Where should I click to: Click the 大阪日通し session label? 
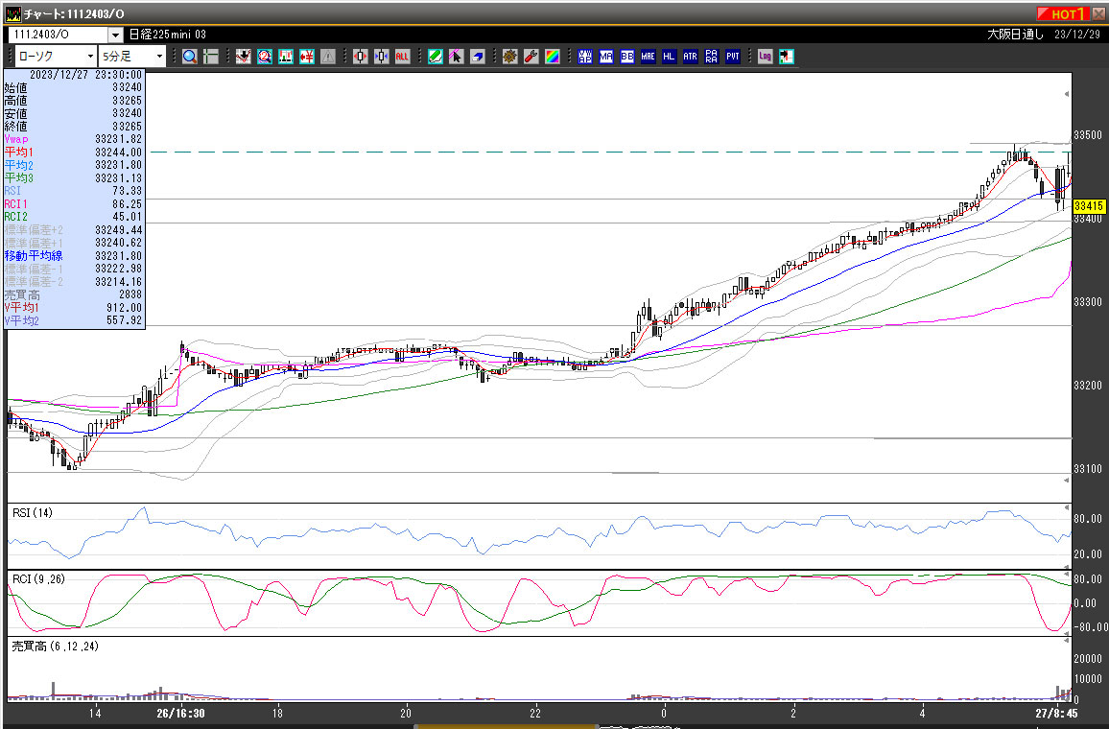(x=1016, y=34)
